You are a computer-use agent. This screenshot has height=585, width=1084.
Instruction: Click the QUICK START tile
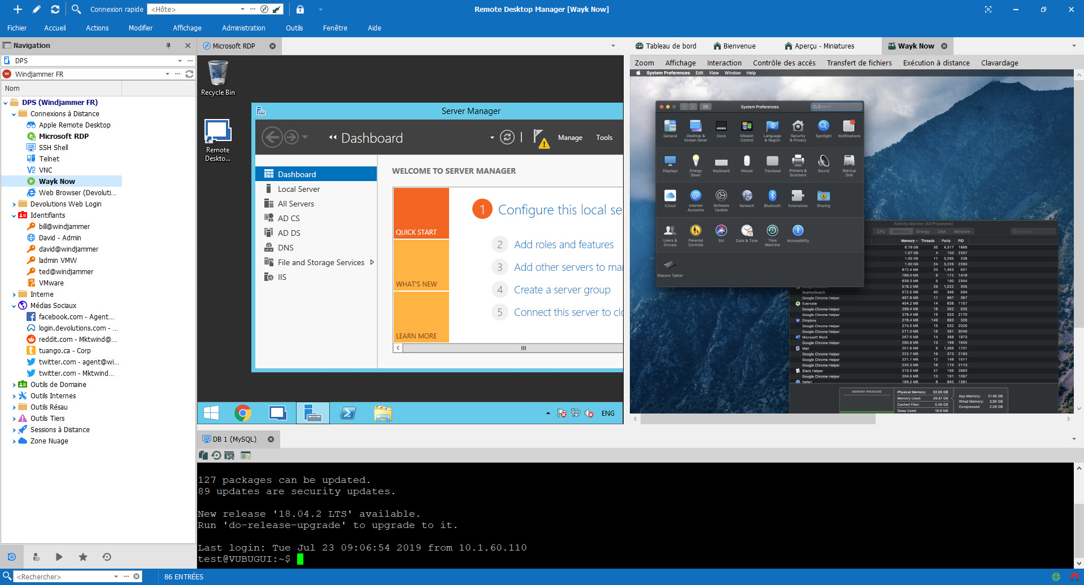tap(421, 213)
